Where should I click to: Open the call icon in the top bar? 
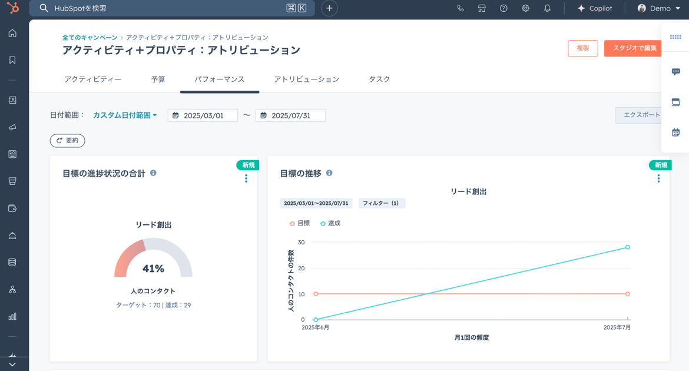point(461,8)
